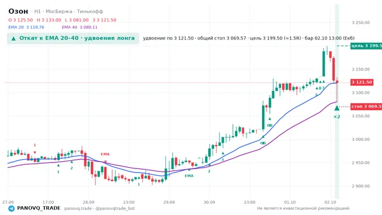Click the green "3" signal marker
382x215 pixels.
(x=223, y=160)
